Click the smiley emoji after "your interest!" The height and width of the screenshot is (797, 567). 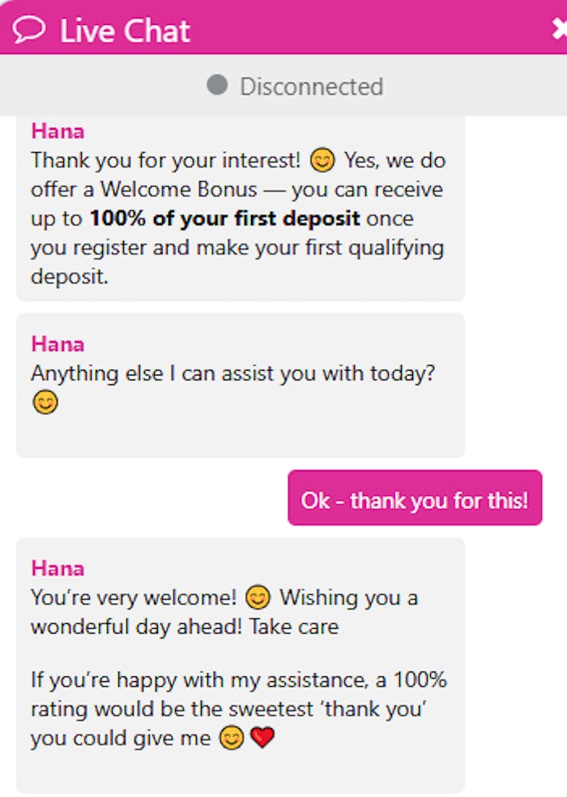[x=322, y=161]
